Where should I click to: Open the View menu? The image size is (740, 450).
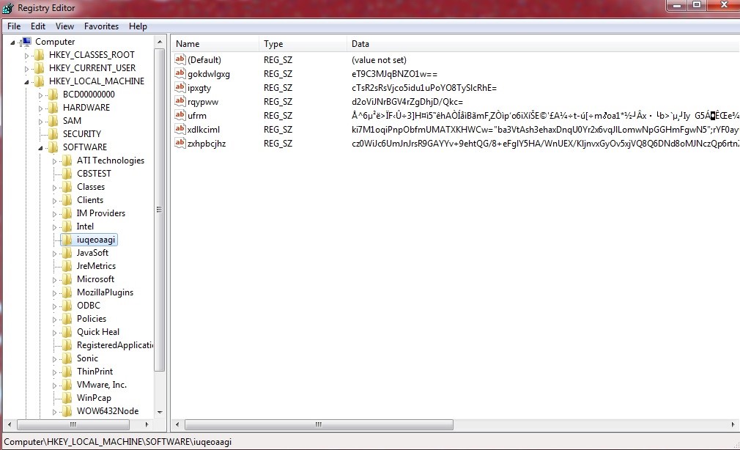tap(64, 26)
